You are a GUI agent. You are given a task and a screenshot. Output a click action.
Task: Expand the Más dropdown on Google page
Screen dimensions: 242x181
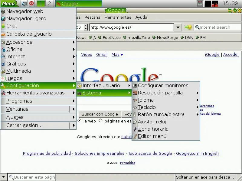117,55
